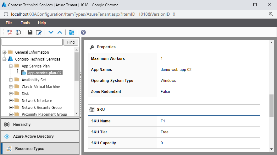Click the Hierarchy cube icon
Viewport: 277px width, 155px height.
pyautogui.click(x=7, y=125)
